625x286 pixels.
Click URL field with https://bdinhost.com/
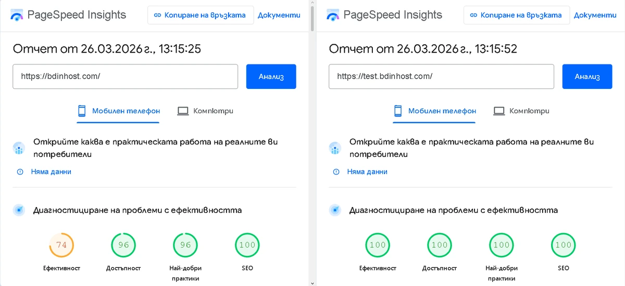pos(125,76)
